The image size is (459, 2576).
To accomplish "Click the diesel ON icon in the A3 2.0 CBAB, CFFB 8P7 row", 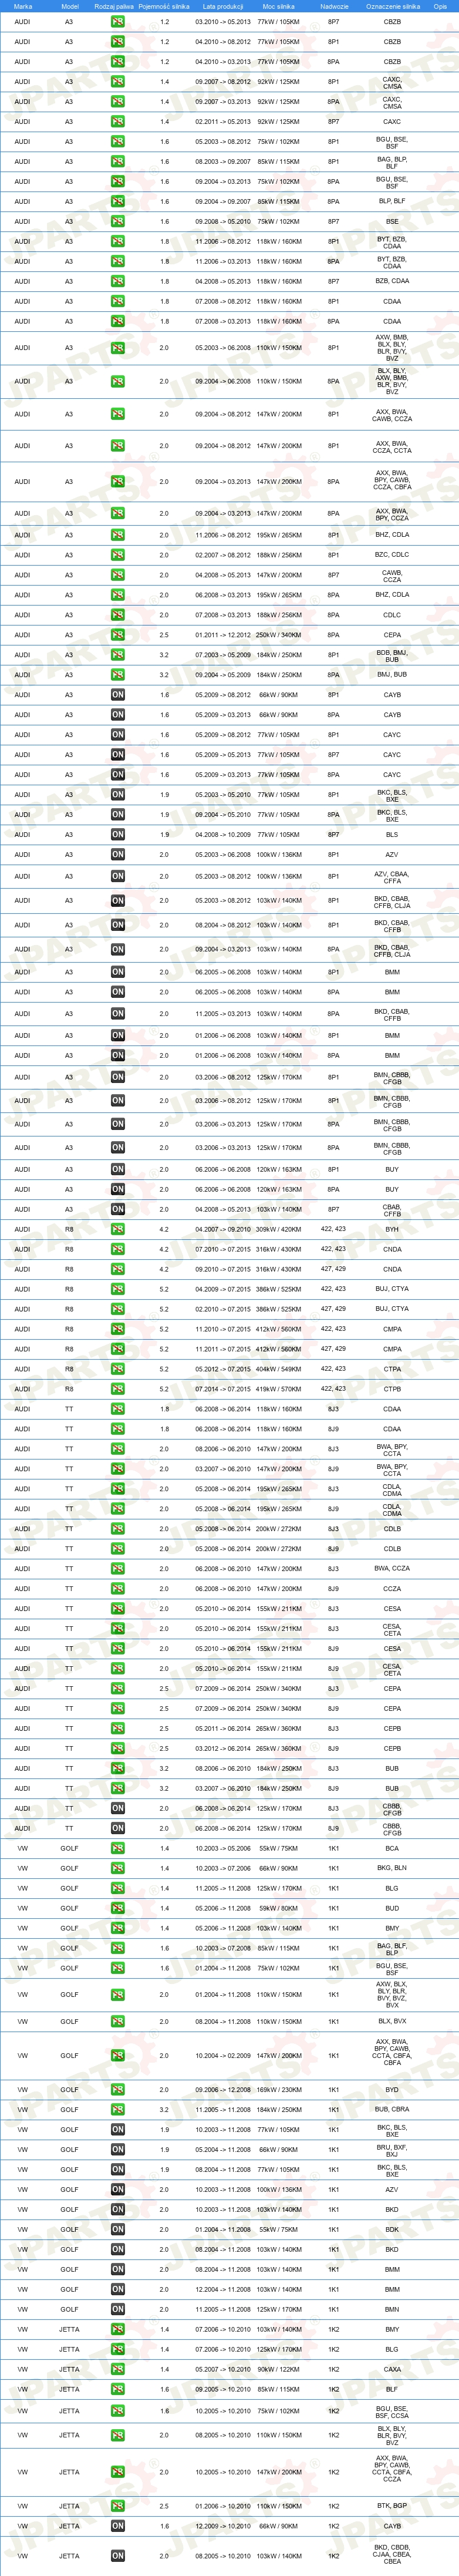I will 118,1210.
